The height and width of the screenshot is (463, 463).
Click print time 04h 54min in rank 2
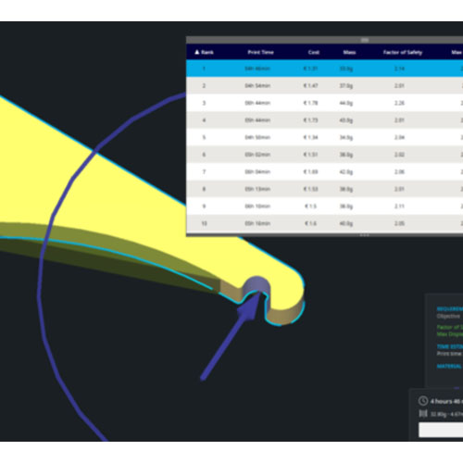pos(257,85)
